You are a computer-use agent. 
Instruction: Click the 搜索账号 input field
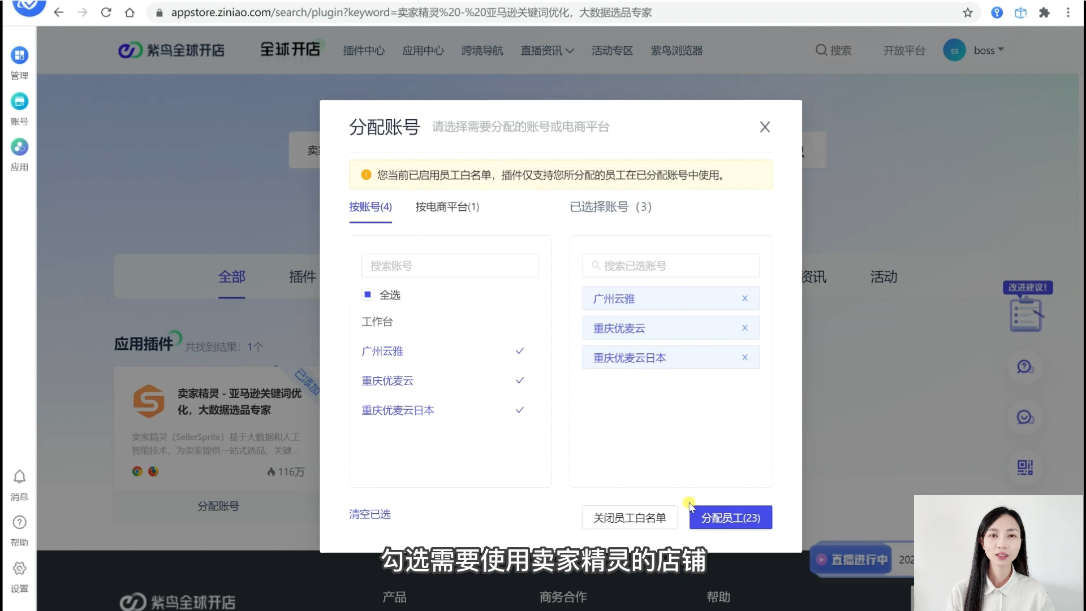tap(450, 266)
